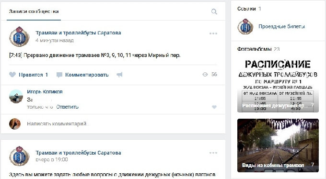This screenshot has height=179, width=326.
Task: Reply to the comment via Ответить
Action: [68, 107]
